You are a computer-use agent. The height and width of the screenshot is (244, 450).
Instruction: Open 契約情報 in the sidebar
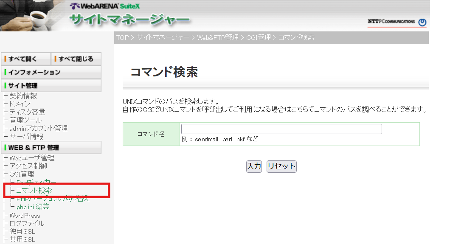pyautogui.click(x=23, y=96)
